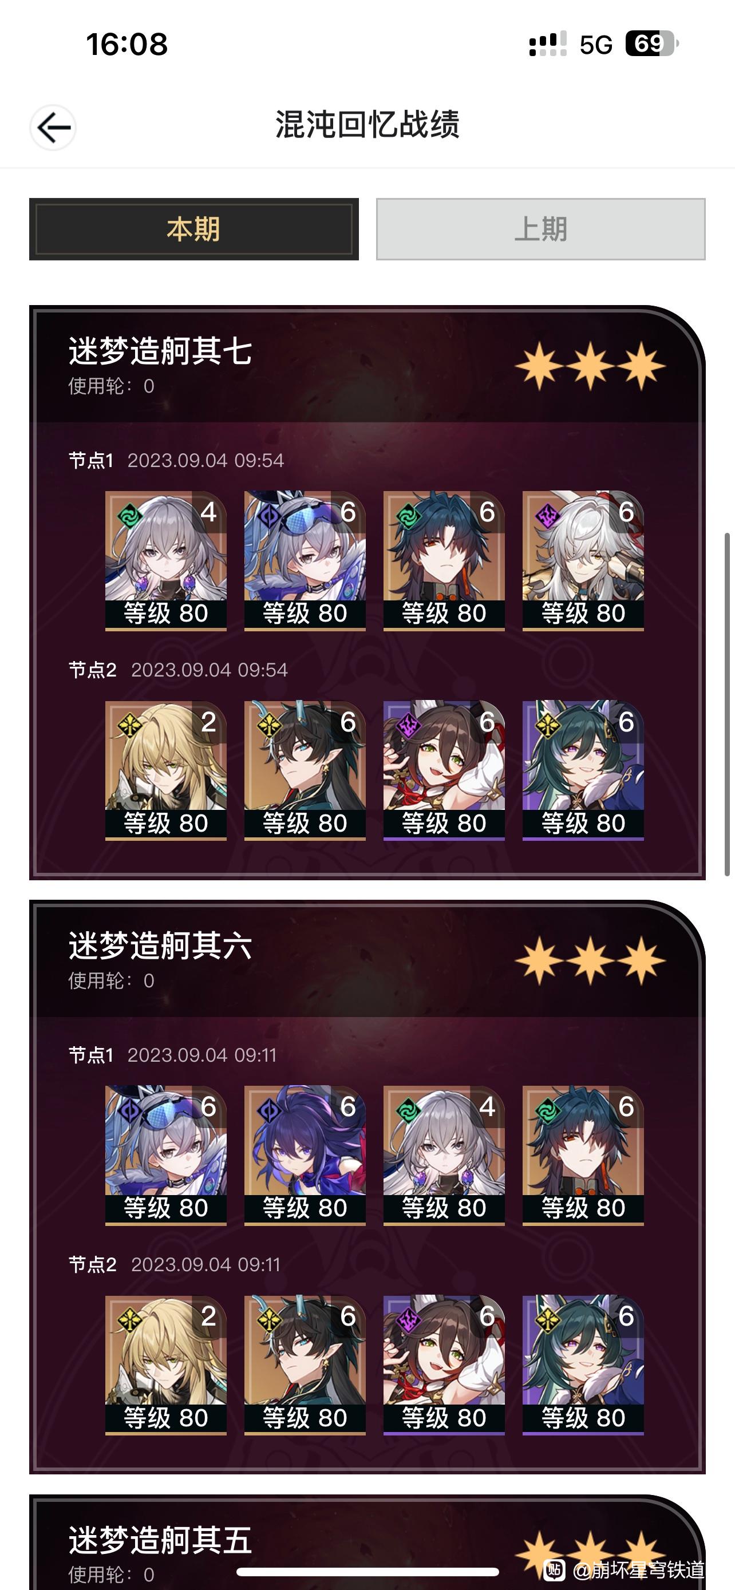Select Yukong portrait in 其七 节点2
The height and width of the screenshot is (1590, 735).
pos(583,770)
